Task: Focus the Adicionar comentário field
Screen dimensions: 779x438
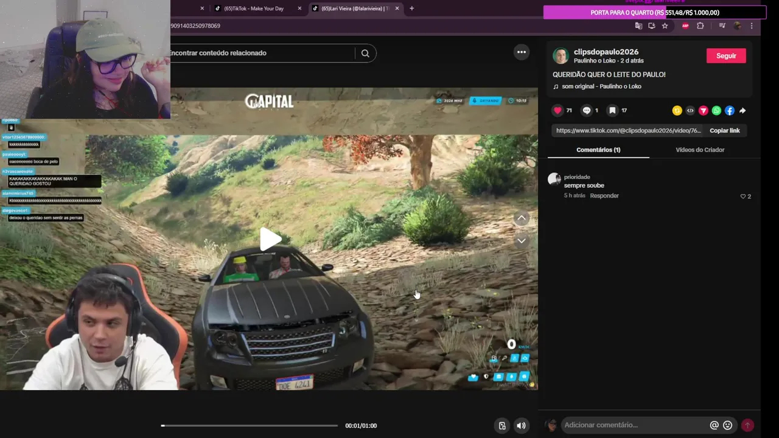Action: coord(633,425)
